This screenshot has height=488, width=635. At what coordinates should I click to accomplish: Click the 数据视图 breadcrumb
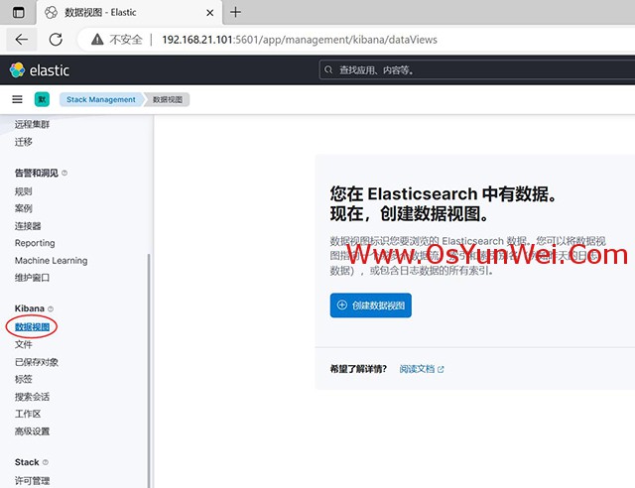coord(168,99)
